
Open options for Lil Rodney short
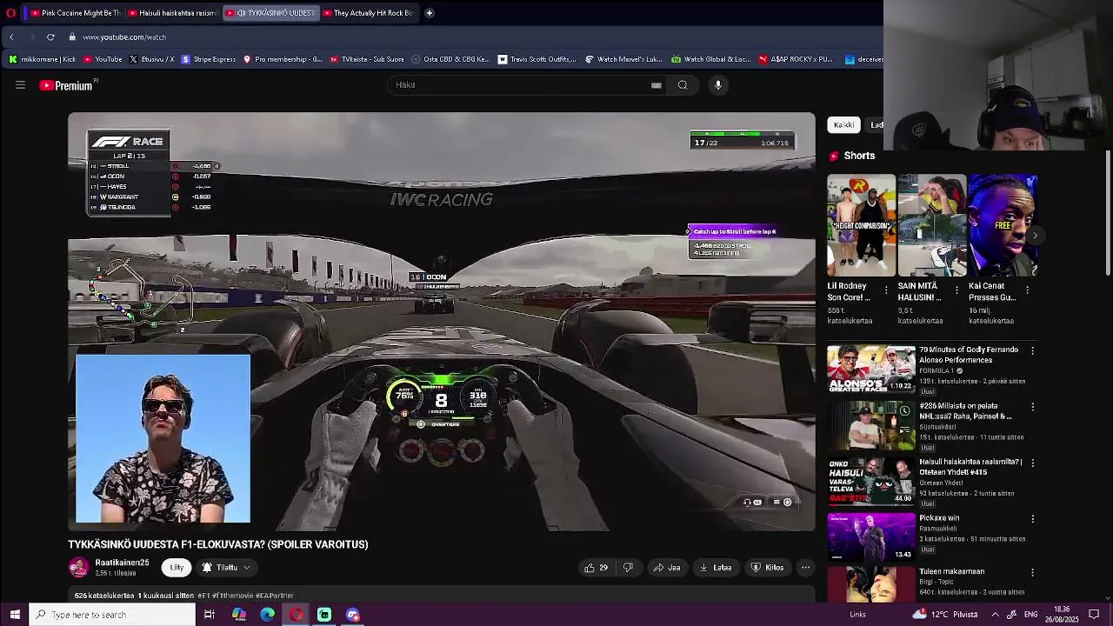pyautogui.click(x=886, y=290)
